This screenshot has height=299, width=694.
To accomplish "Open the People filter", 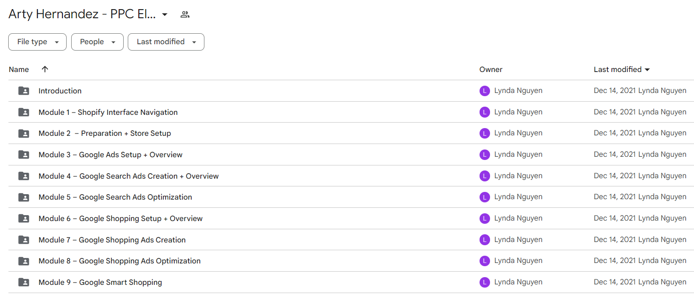I will [x=97, y=42].
